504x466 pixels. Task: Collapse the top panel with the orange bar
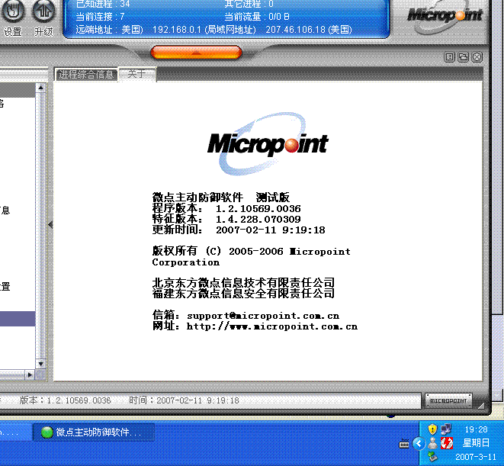196,52
